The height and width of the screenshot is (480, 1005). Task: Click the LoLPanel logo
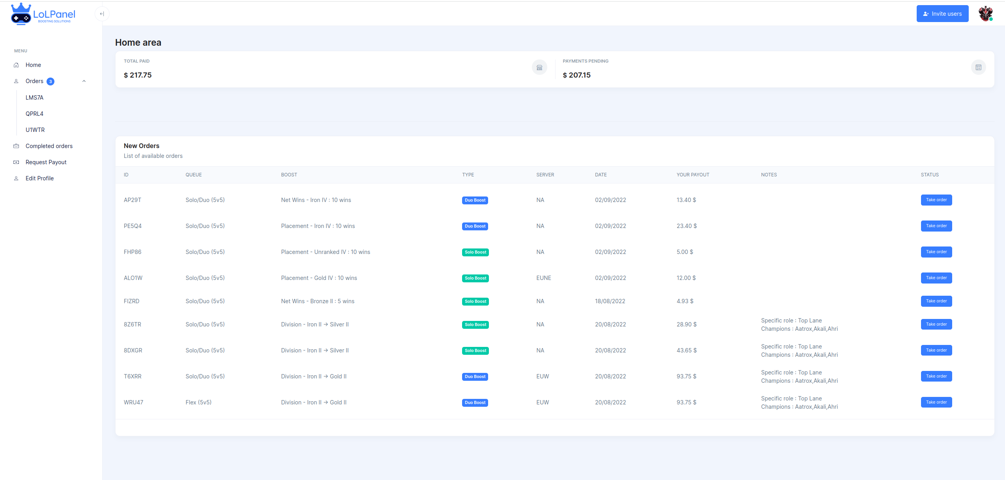coord(43,14)
